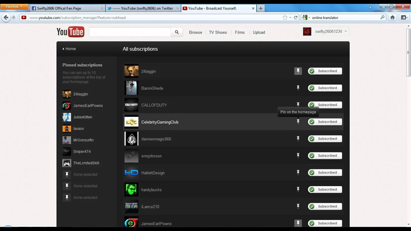Open pinned JamesEarlPowns in sidebar
Screen dimensions: 411x231
click(x=88, y=106)
